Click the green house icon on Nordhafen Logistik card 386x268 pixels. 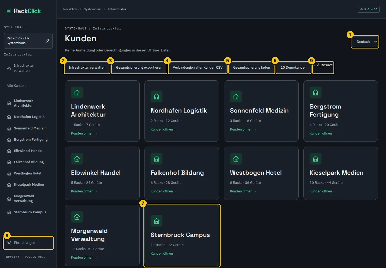click(x=157, y=96)
